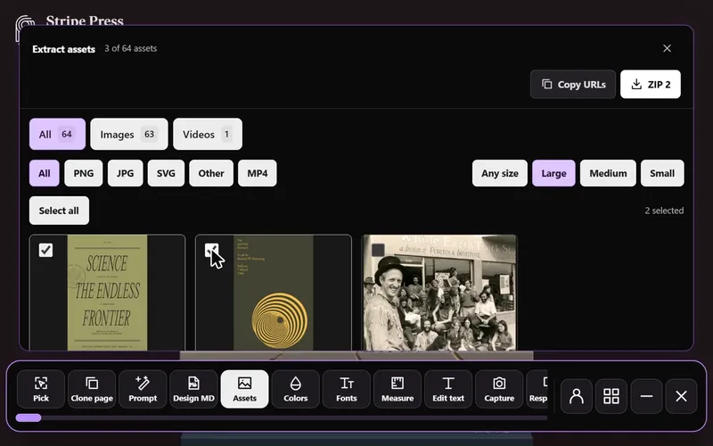Open the grid layout icon
This screenshot has width=713, height=446.
tap(611, 396)
